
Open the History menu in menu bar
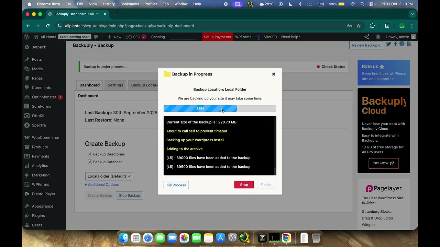point(109,4)
